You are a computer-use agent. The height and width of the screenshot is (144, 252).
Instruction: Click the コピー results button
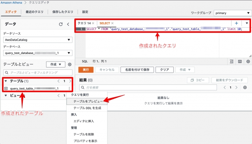(x=198, y=80)
